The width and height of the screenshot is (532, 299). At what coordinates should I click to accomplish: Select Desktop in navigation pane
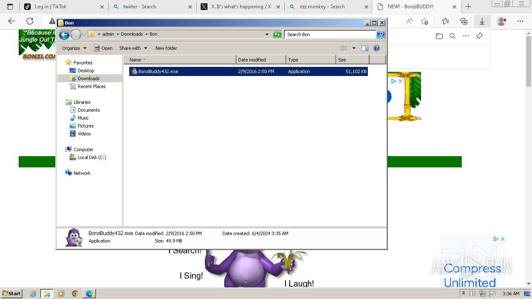[86, 71]
